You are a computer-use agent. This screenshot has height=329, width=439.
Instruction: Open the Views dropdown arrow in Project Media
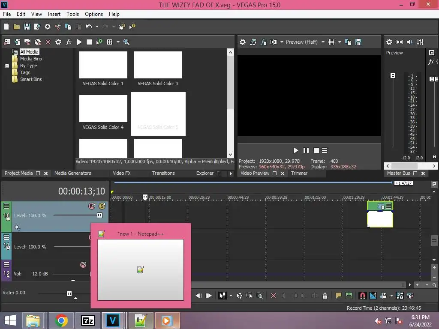coord(118,42)
